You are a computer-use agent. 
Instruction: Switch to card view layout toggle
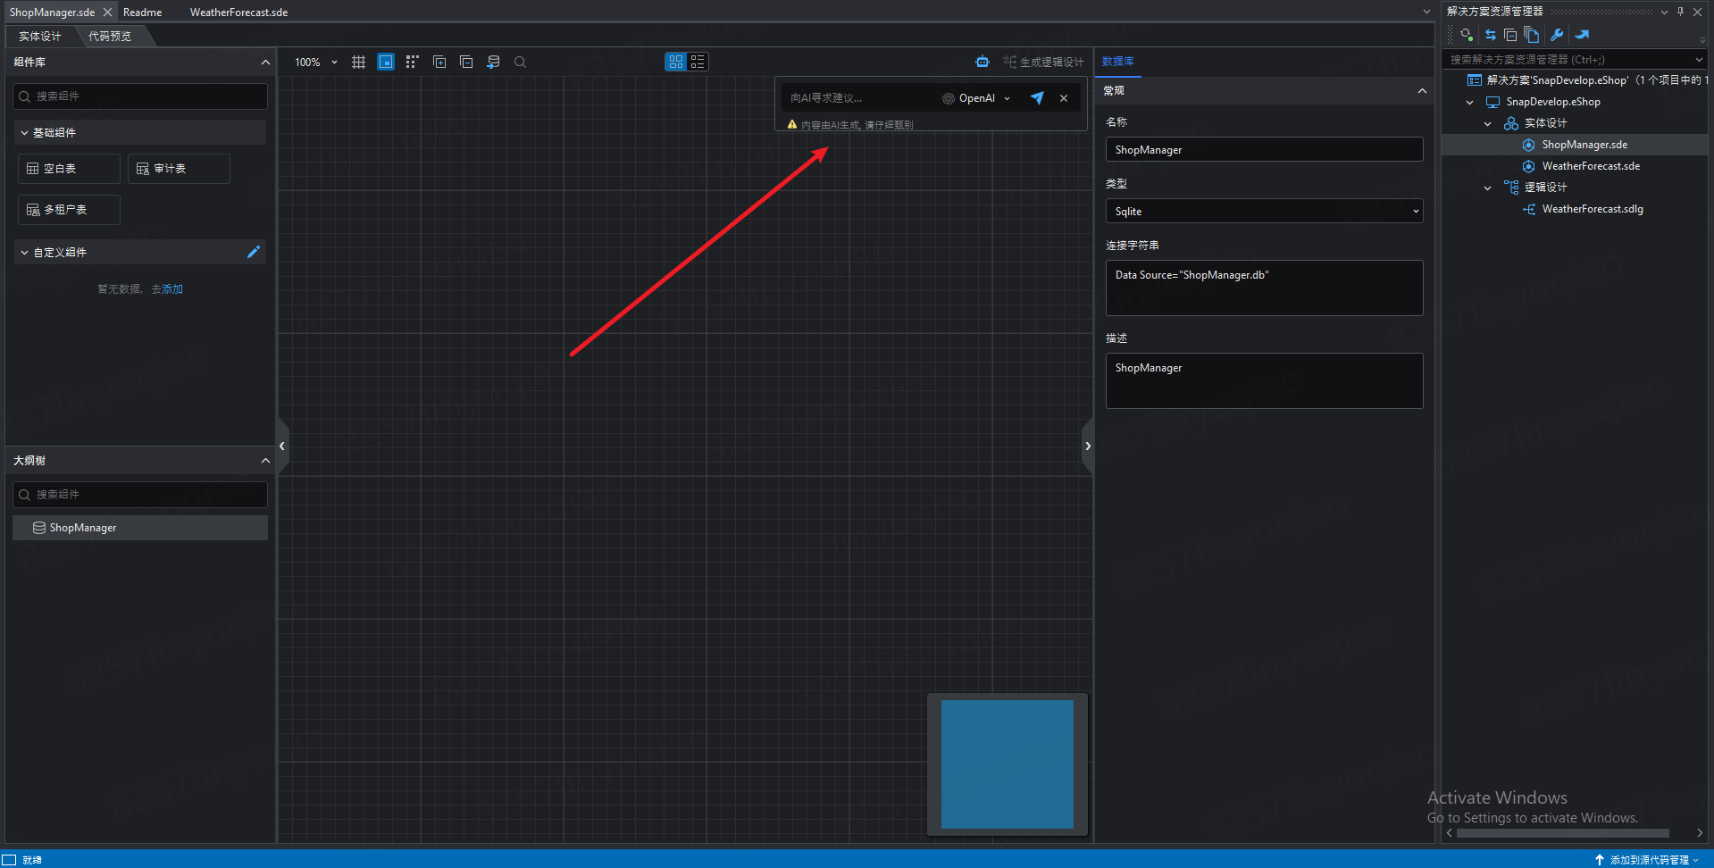coord(676,62)
